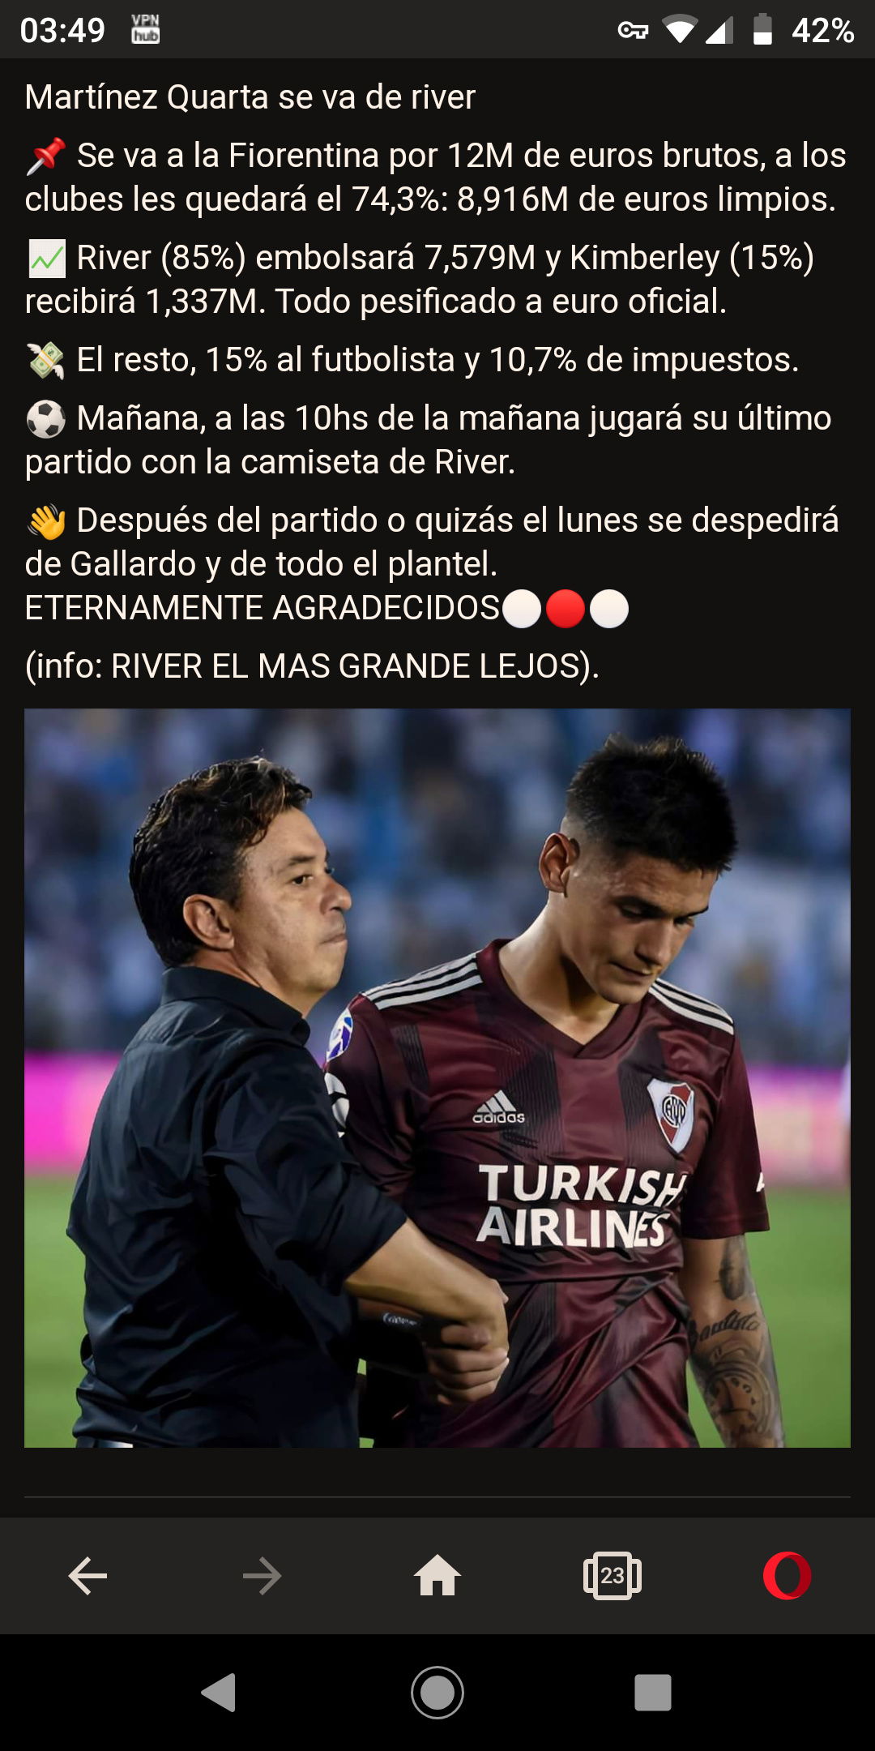Image resolution: width=875 pixels, height=1751 pixels.
Task: Go to browser home page
Action: pos(437,1575)
